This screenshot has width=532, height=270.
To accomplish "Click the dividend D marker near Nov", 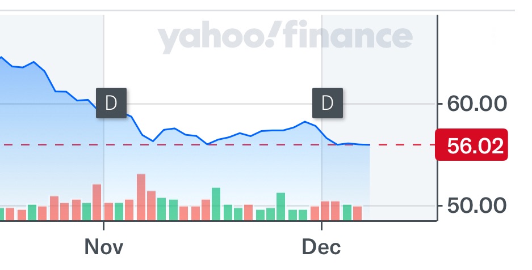I will 111,103.
